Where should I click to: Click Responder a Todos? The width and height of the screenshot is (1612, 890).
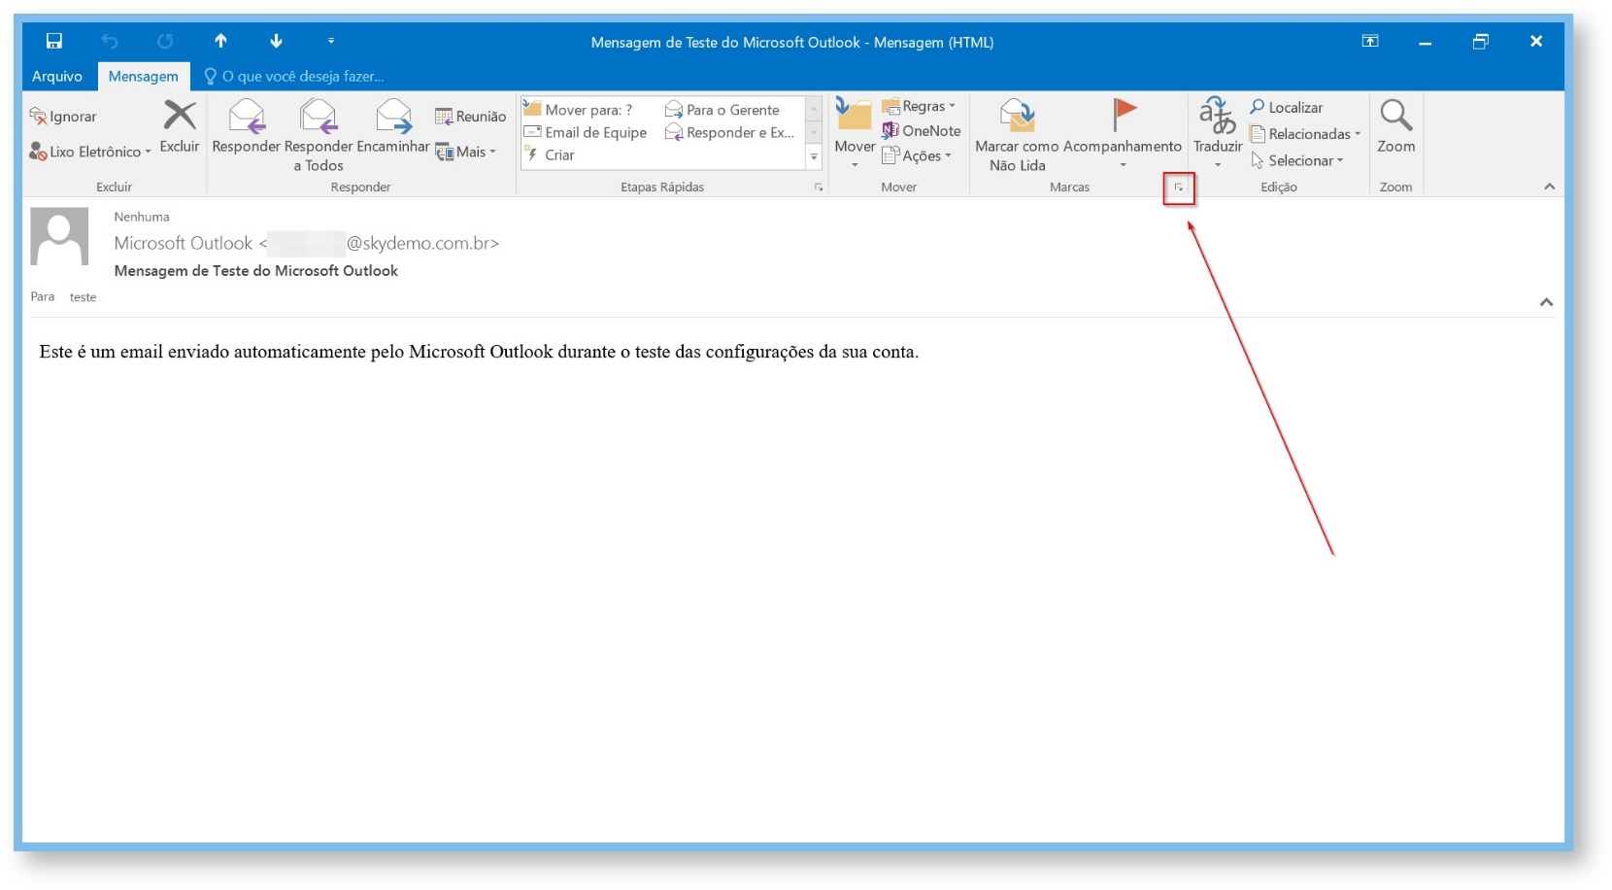click(x=319, y=135)
